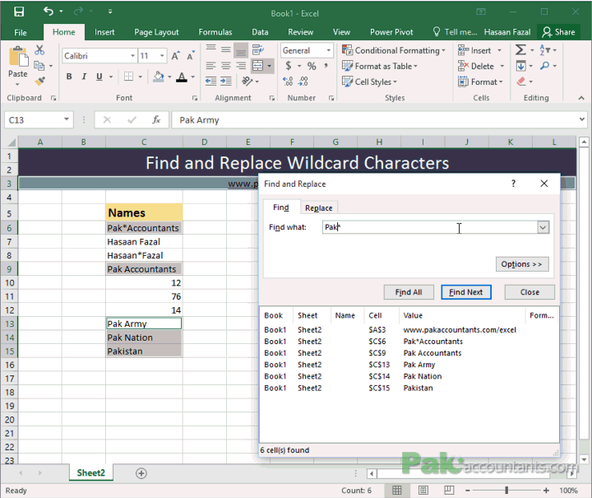
Task: Switch to Replace tab in dialog
Action: (319, 207)
